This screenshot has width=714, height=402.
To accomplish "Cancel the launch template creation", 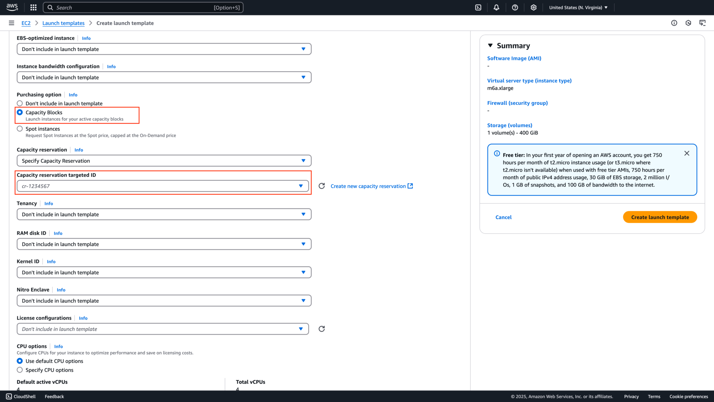I will click(x=504, y=217).
